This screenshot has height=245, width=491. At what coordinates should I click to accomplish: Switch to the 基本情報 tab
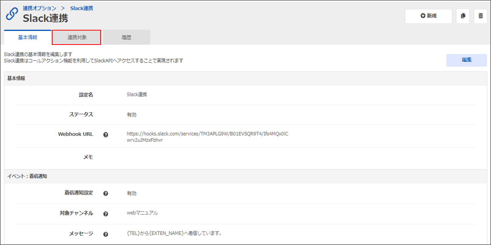(28, 37)
